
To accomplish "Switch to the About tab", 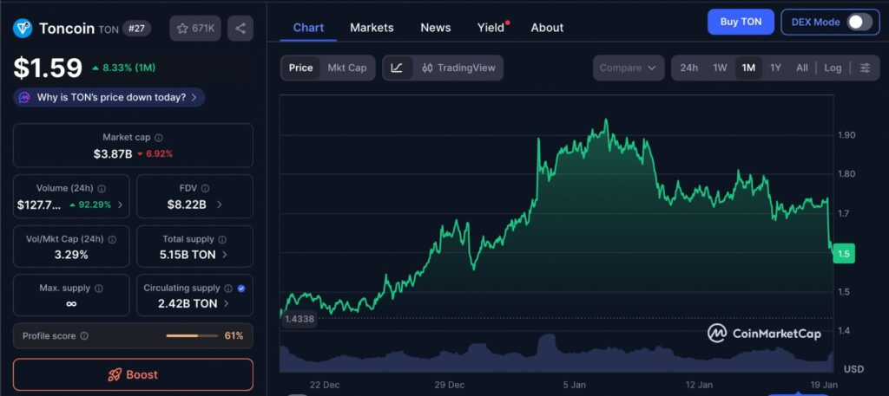I will (x=547, y=28).
